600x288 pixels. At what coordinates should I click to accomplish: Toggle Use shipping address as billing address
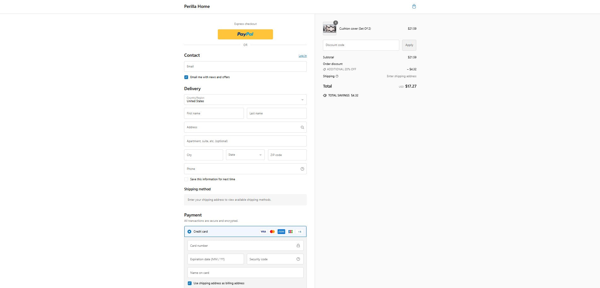(189, 283)
